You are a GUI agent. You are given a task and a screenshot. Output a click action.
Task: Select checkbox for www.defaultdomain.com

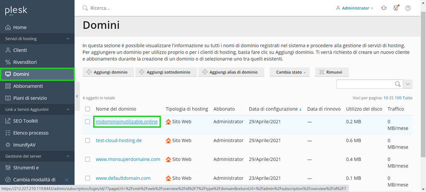click(87, 178)
